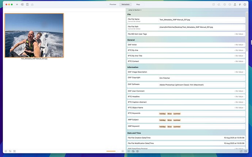Click the greyed-out save-down toolbar icon

[x=32, y=4]
